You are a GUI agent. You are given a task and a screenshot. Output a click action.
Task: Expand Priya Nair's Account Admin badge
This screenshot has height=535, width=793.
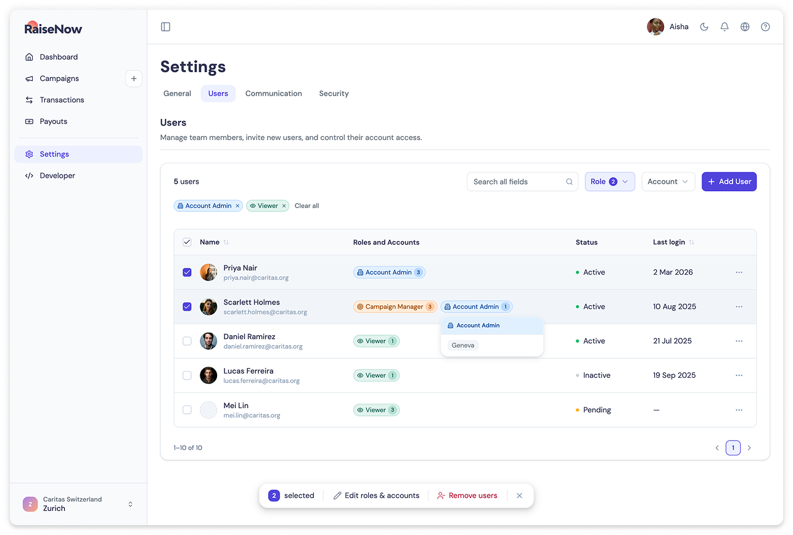click(389, 272)
